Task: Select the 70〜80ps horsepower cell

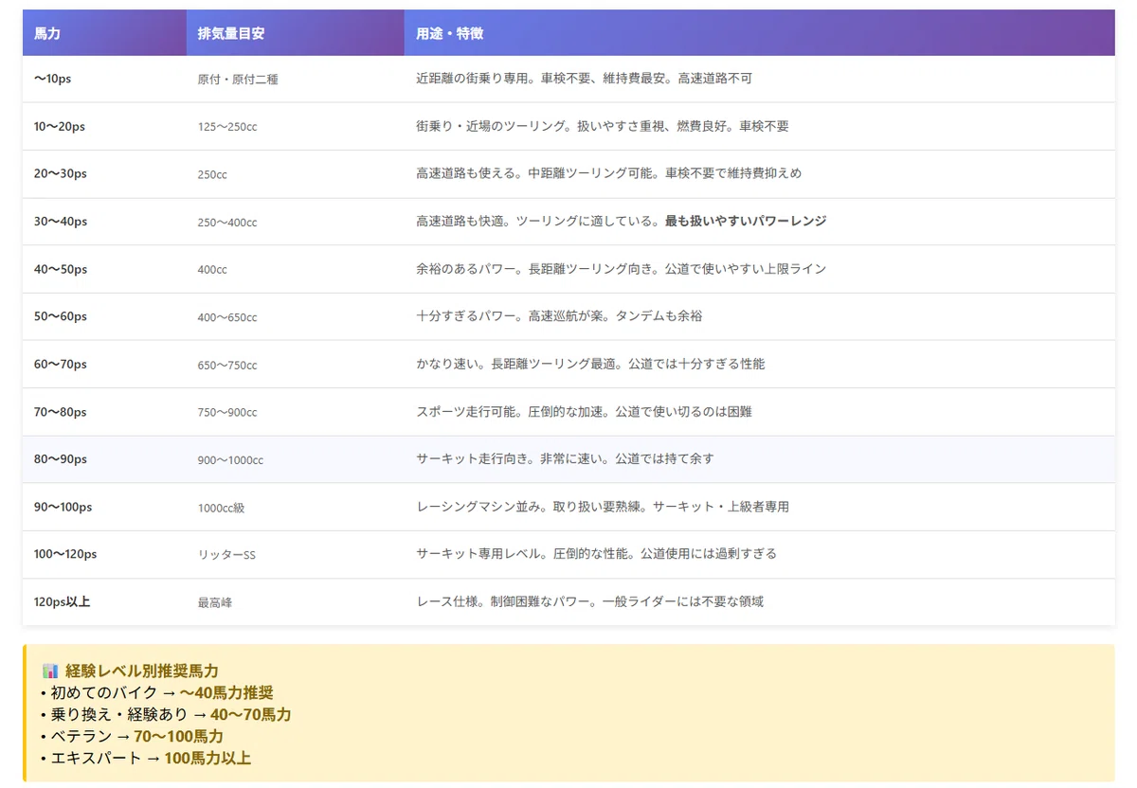Action: (x=104, y=412)
